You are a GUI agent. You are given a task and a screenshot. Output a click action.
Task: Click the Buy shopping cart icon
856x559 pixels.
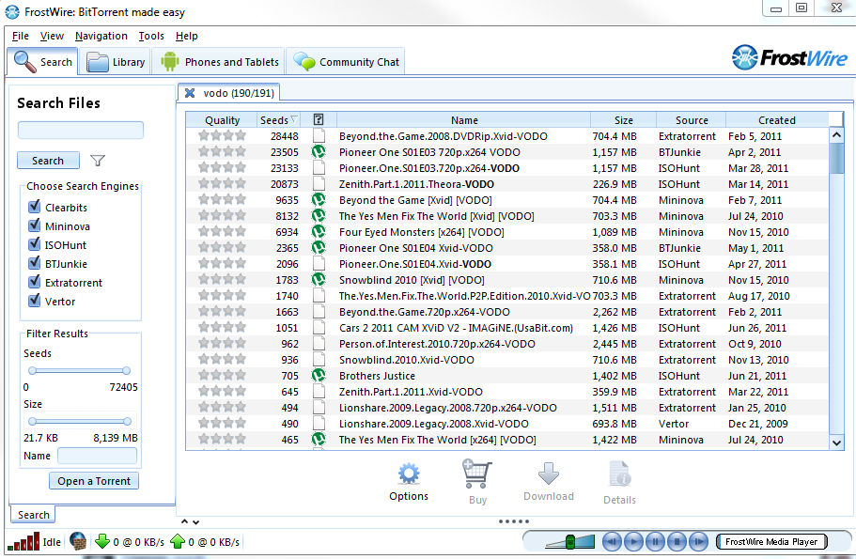point(476,474)
